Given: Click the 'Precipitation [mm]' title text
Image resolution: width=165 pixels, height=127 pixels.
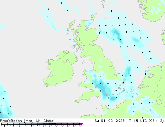Looking at the screenshot, I should [17, 121].
